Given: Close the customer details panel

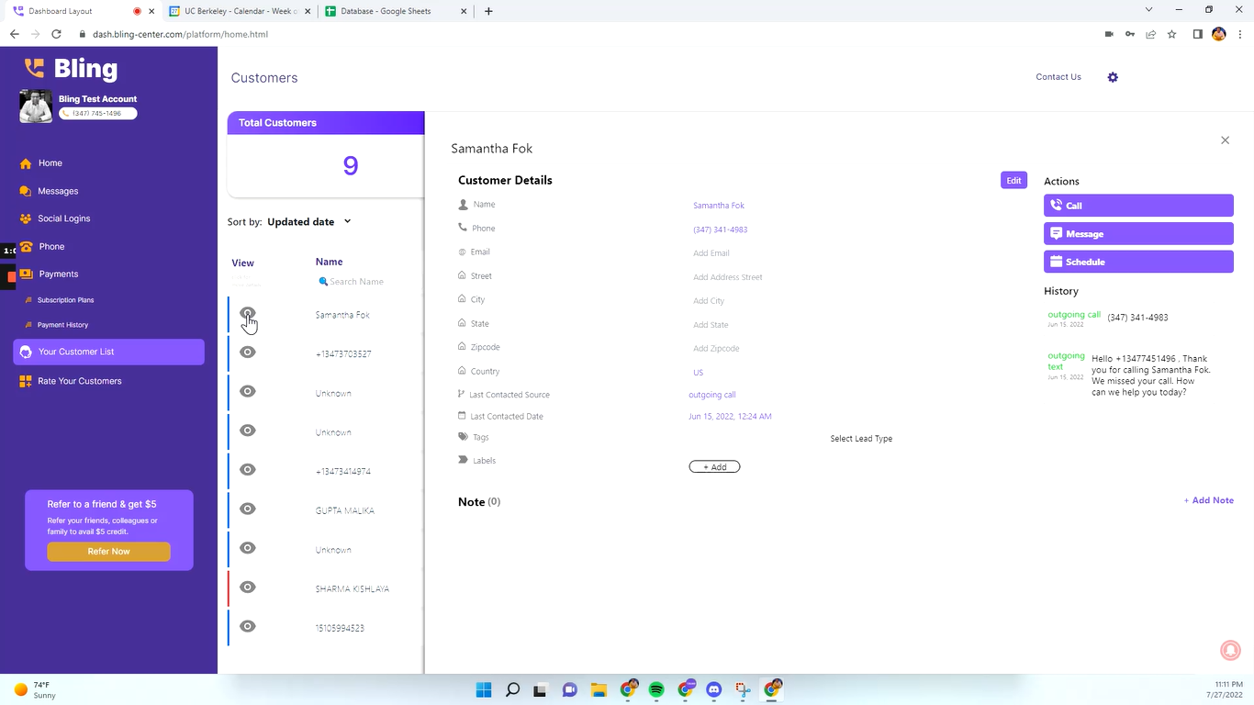Looking at the screenshot, I should (1225, 140).
